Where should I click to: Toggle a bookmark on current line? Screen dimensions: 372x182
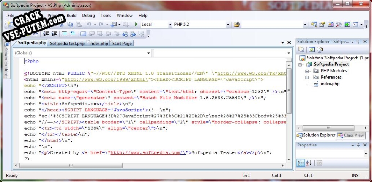pos(83,34)
